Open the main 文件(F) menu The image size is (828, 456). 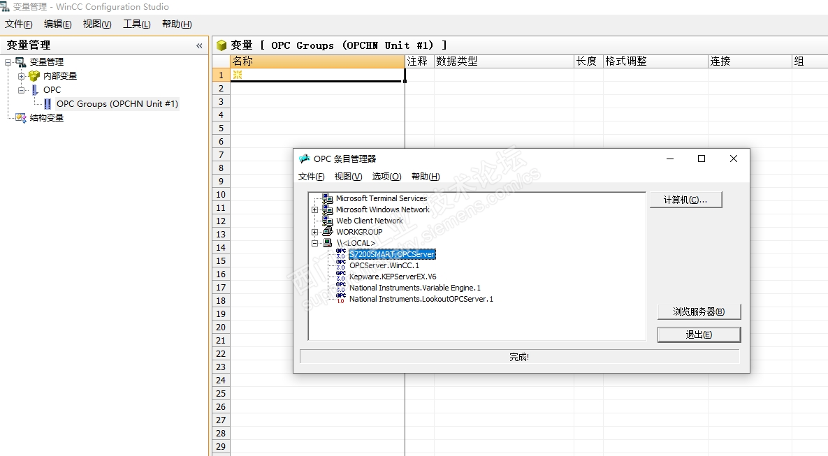click(x=18, y=24)
